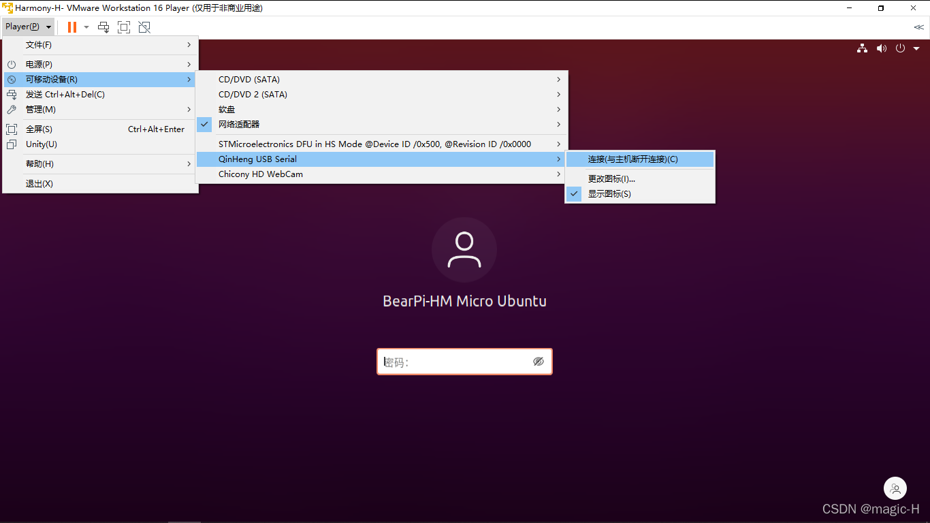Open the 管理(M) submenu
930x523 pixels.
click(x=101, y=110)
